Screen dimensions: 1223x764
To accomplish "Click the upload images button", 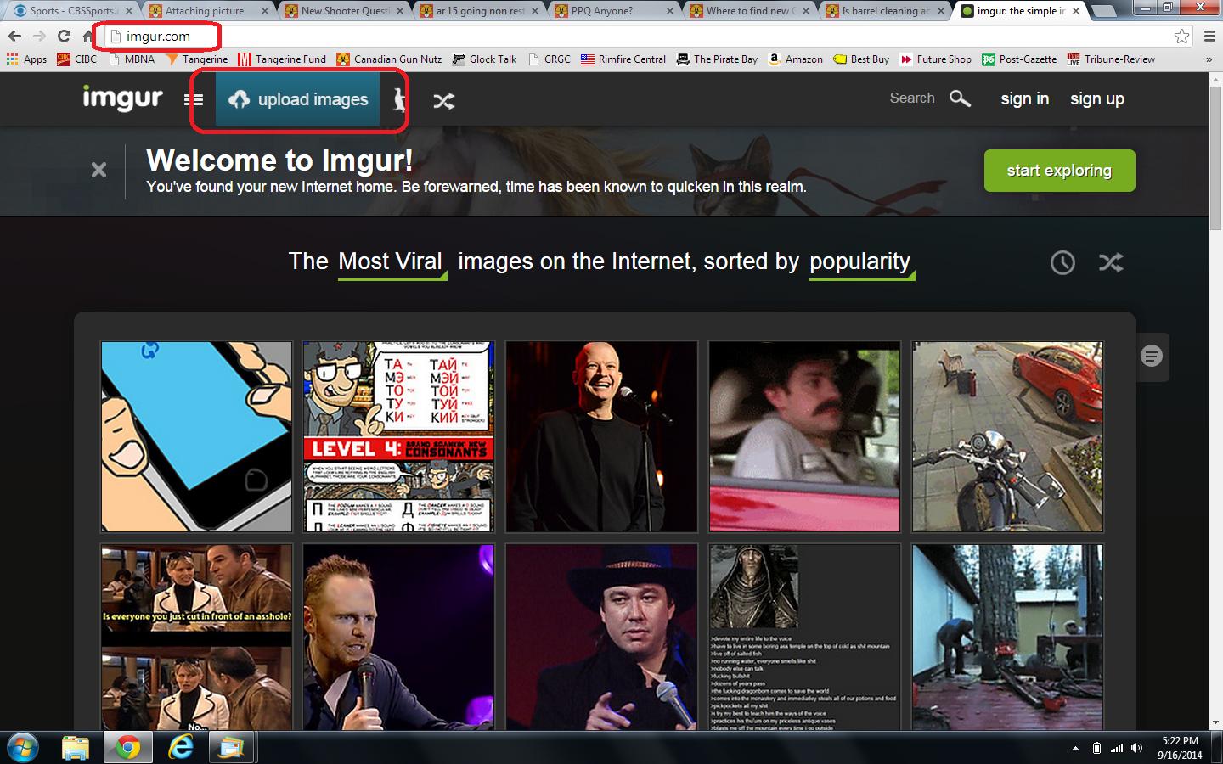I will (x=297, y=99).
